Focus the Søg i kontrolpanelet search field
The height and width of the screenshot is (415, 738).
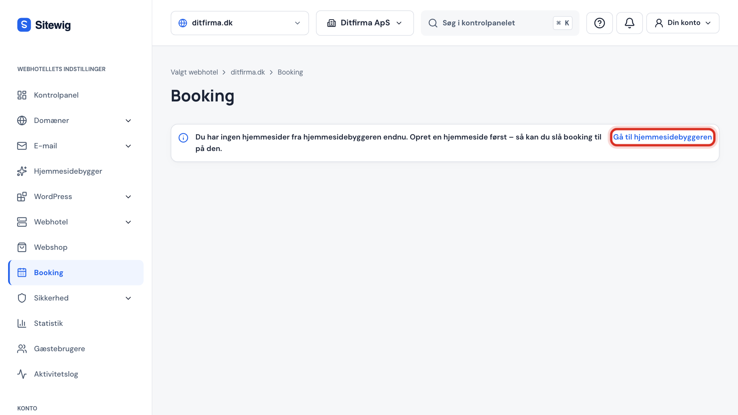500,23
